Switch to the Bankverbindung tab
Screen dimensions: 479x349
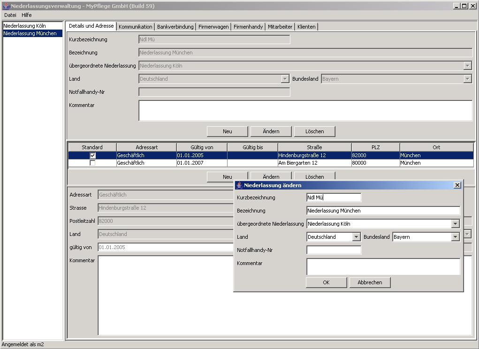click(x=175, y=27)
